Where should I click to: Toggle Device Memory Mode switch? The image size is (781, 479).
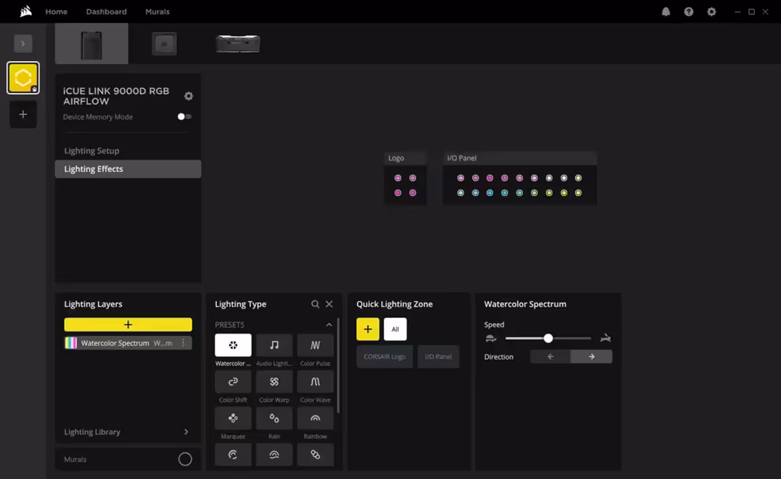click(184, 116)
